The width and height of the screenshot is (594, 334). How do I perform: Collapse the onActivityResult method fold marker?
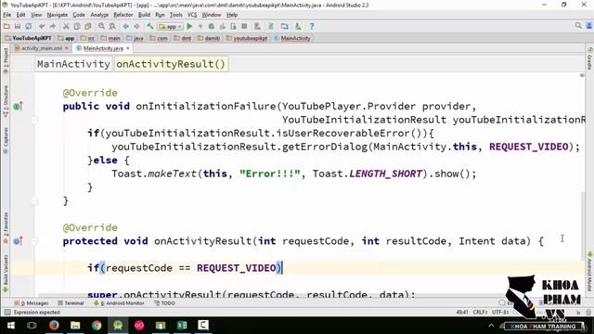pyautogui.click(x=34, y=241)
